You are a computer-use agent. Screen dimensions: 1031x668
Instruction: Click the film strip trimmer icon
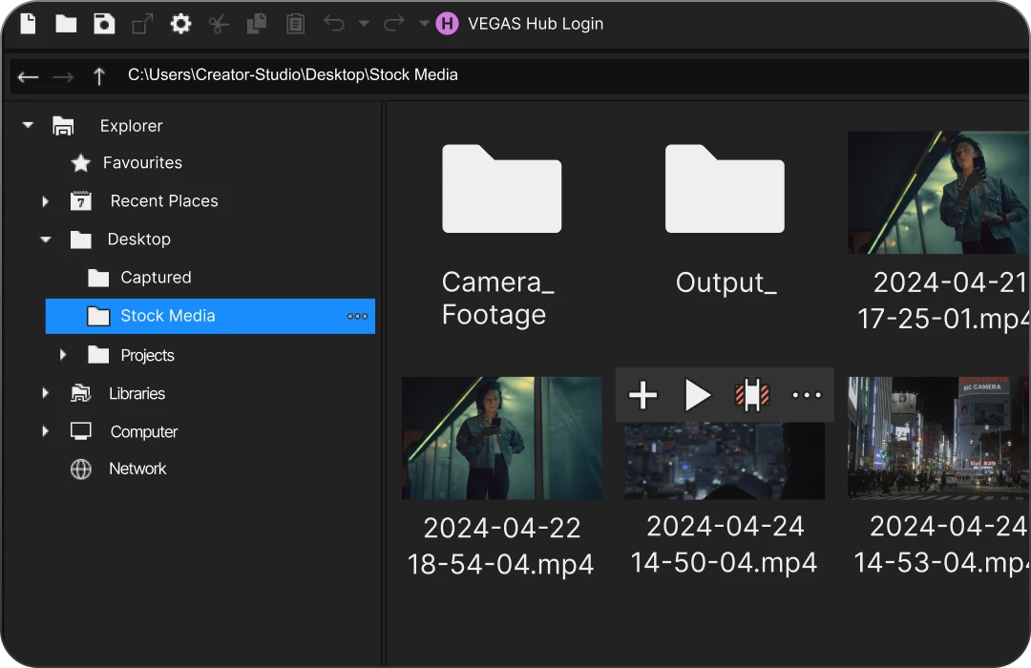click(752, 395)
